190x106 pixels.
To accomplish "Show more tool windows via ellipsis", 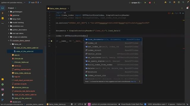I will coord(3,23).
